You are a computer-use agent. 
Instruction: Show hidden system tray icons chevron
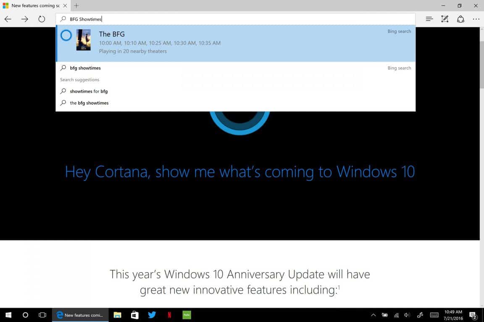coord(373,315)
